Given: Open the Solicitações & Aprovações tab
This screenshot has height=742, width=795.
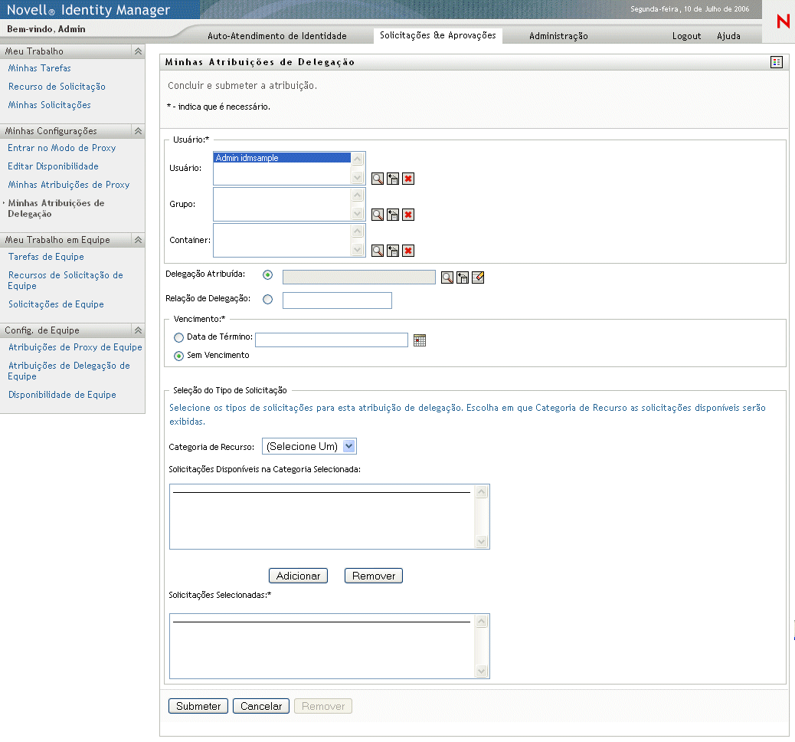Looking at the screenshot, I should coord(438,35).
